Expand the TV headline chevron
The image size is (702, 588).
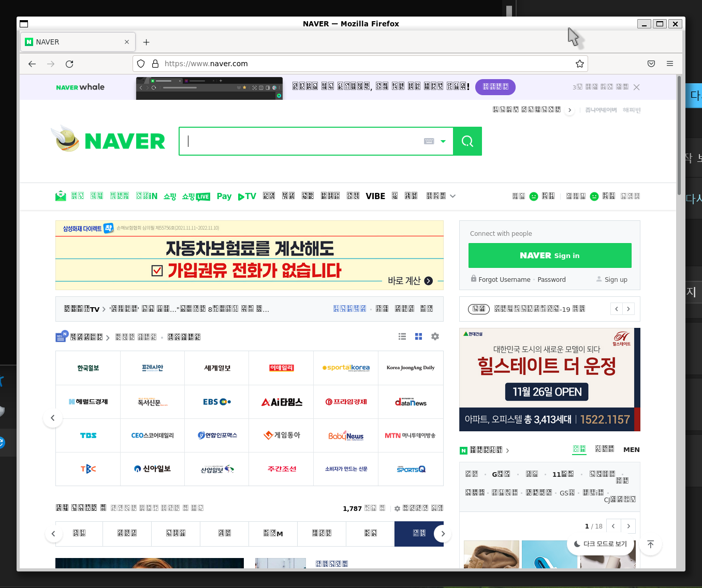coord(104,309)
